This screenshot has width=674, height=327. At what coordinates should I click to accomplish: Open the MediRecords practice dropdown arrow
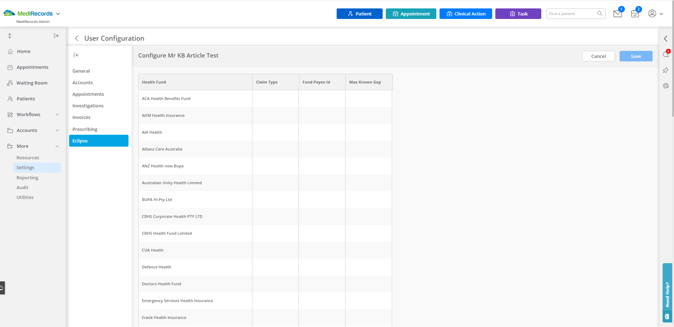(58, 14)
